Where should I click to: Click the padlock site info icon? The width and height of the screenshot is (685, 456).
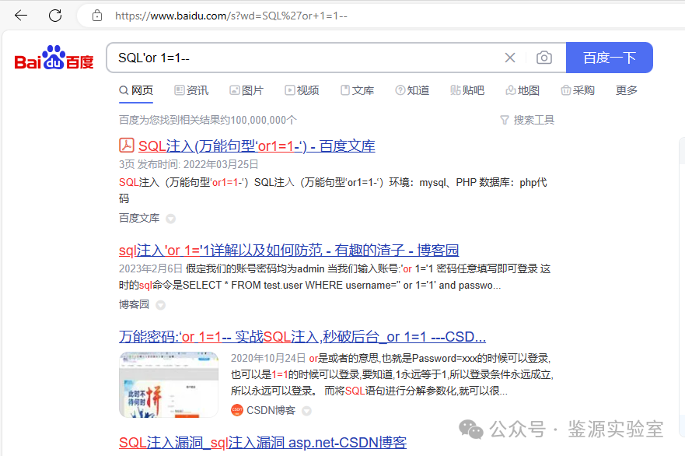[x=97, y=16]
